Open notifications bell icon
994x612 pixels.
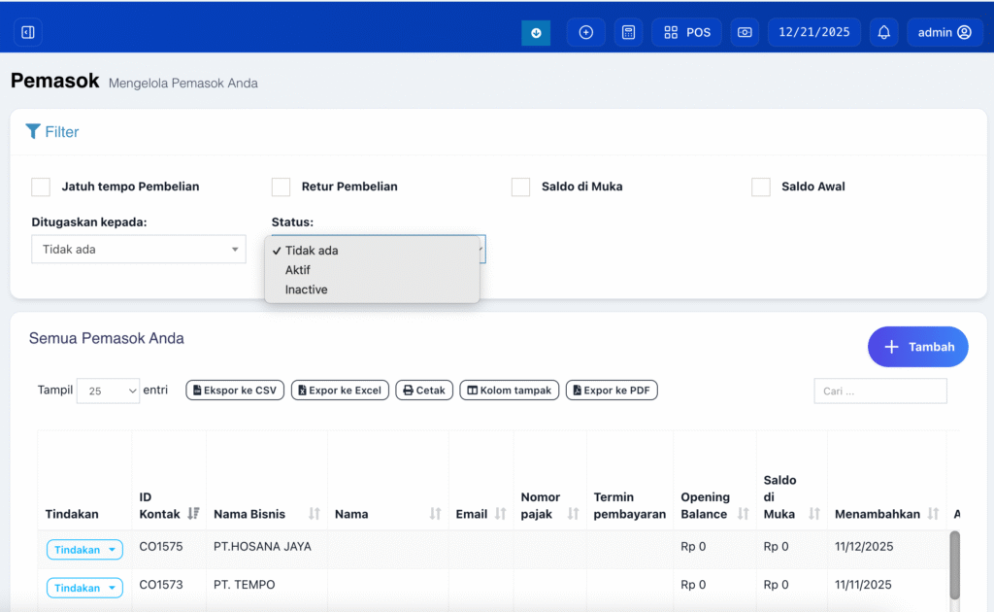pyautogui.click(x=883, y=32)
